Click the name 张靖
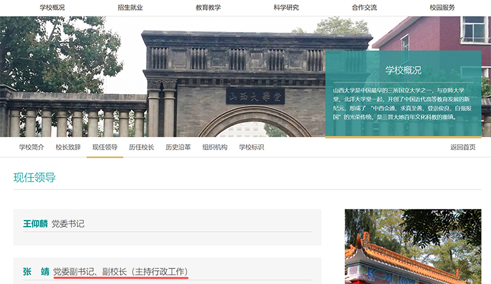Image resolution: width=491 pixels, height=284 pixels. click(x=36, y=272)
